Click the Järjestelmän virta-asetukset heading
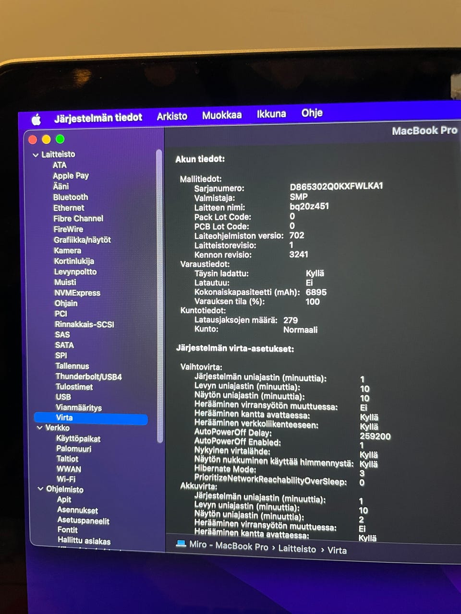This screenshot has width=461, height=614. click(x=235, y=349)
